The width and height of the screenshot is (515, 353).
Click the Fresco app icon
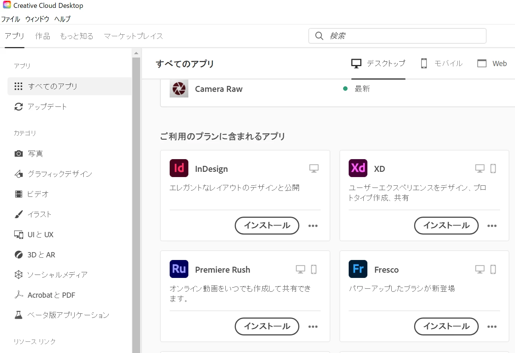click(358, 269)
